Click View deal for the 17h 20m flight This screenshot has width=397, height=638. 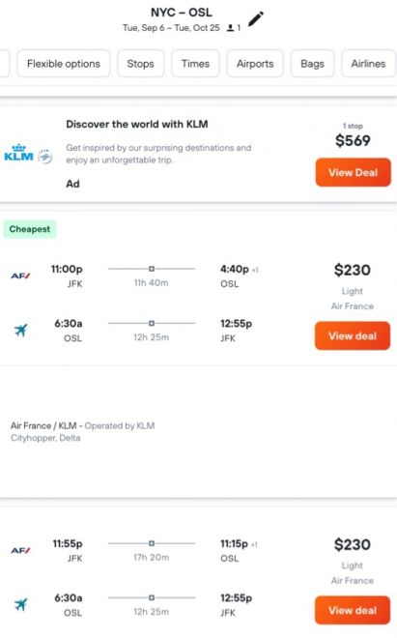353,610
